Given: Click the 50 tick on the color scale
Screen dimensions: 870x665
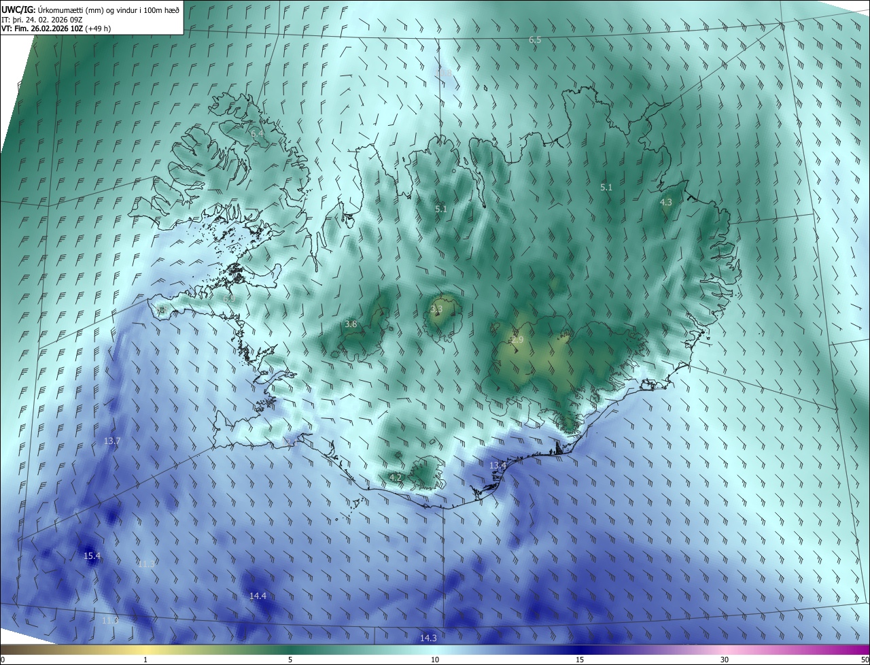Looking at the screenshot, I should pyautogui.click(x=865, y=660).
